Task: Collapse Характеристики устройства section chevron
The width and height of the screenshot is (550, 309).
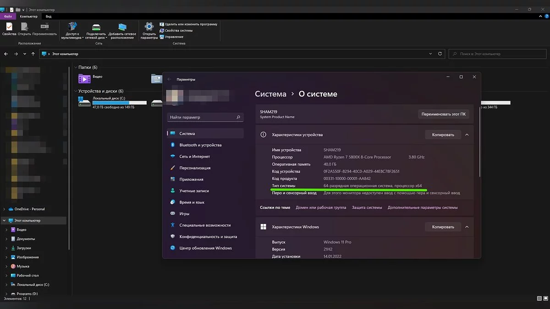Action: coord(467,135)
